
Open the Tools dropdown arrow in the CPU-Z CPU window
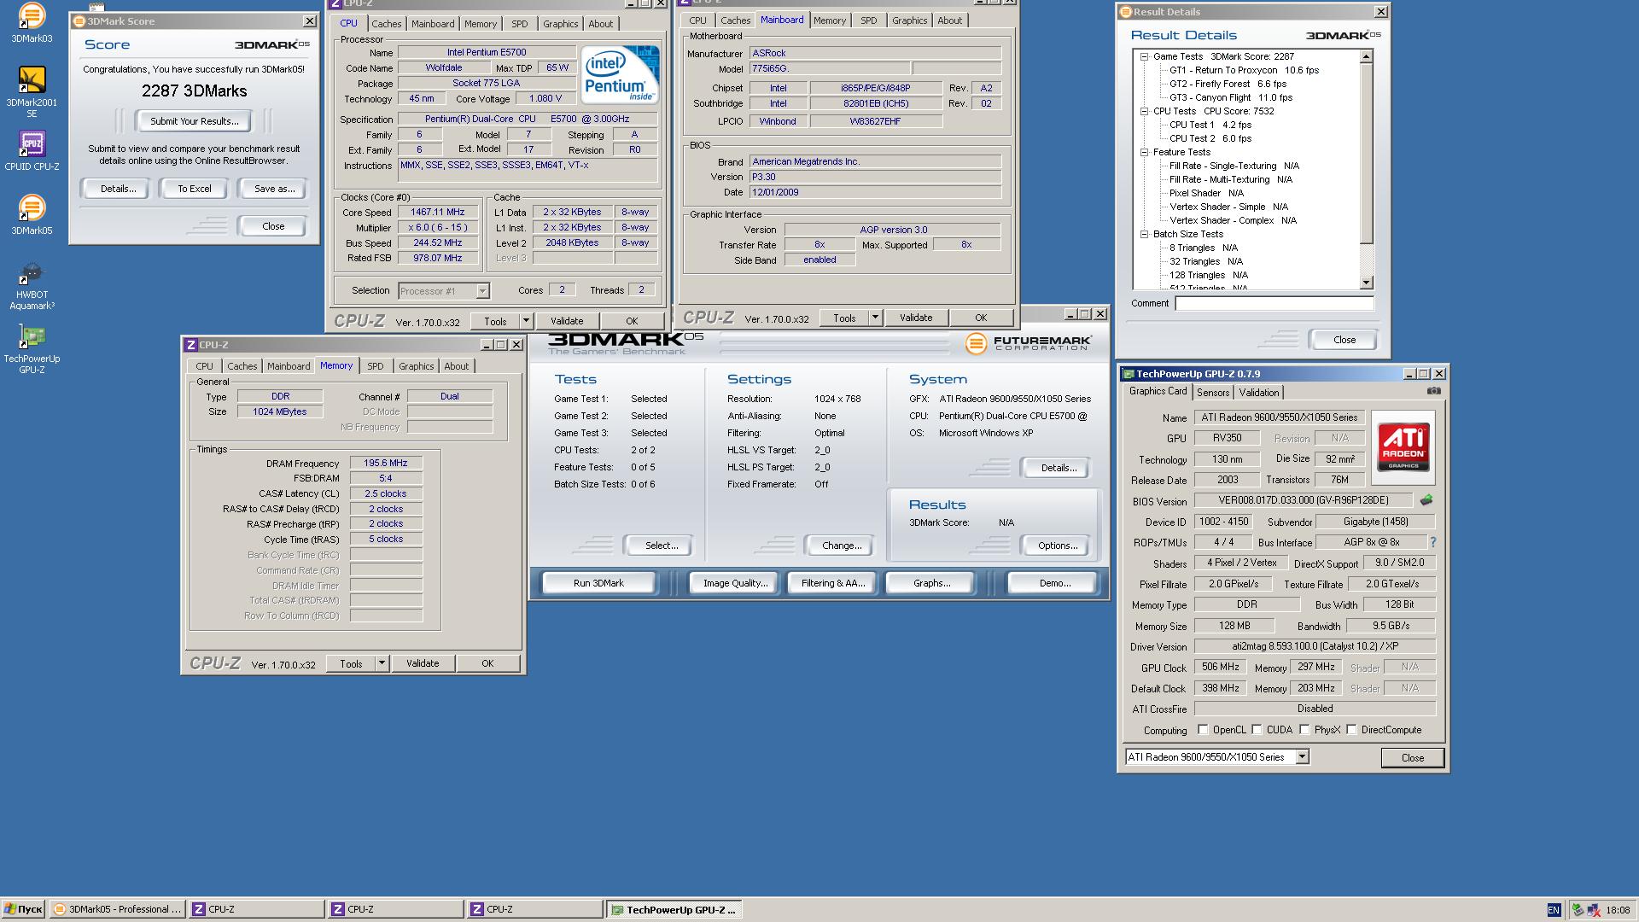click(526, 321)
